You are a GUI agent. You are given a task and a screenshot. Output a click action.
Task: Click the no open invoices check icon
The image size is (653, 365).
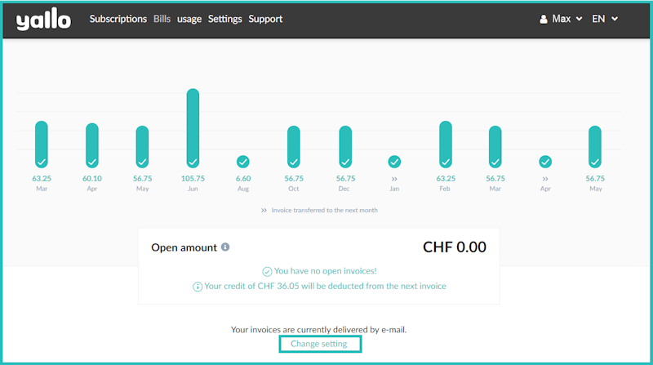click(267, 272)
